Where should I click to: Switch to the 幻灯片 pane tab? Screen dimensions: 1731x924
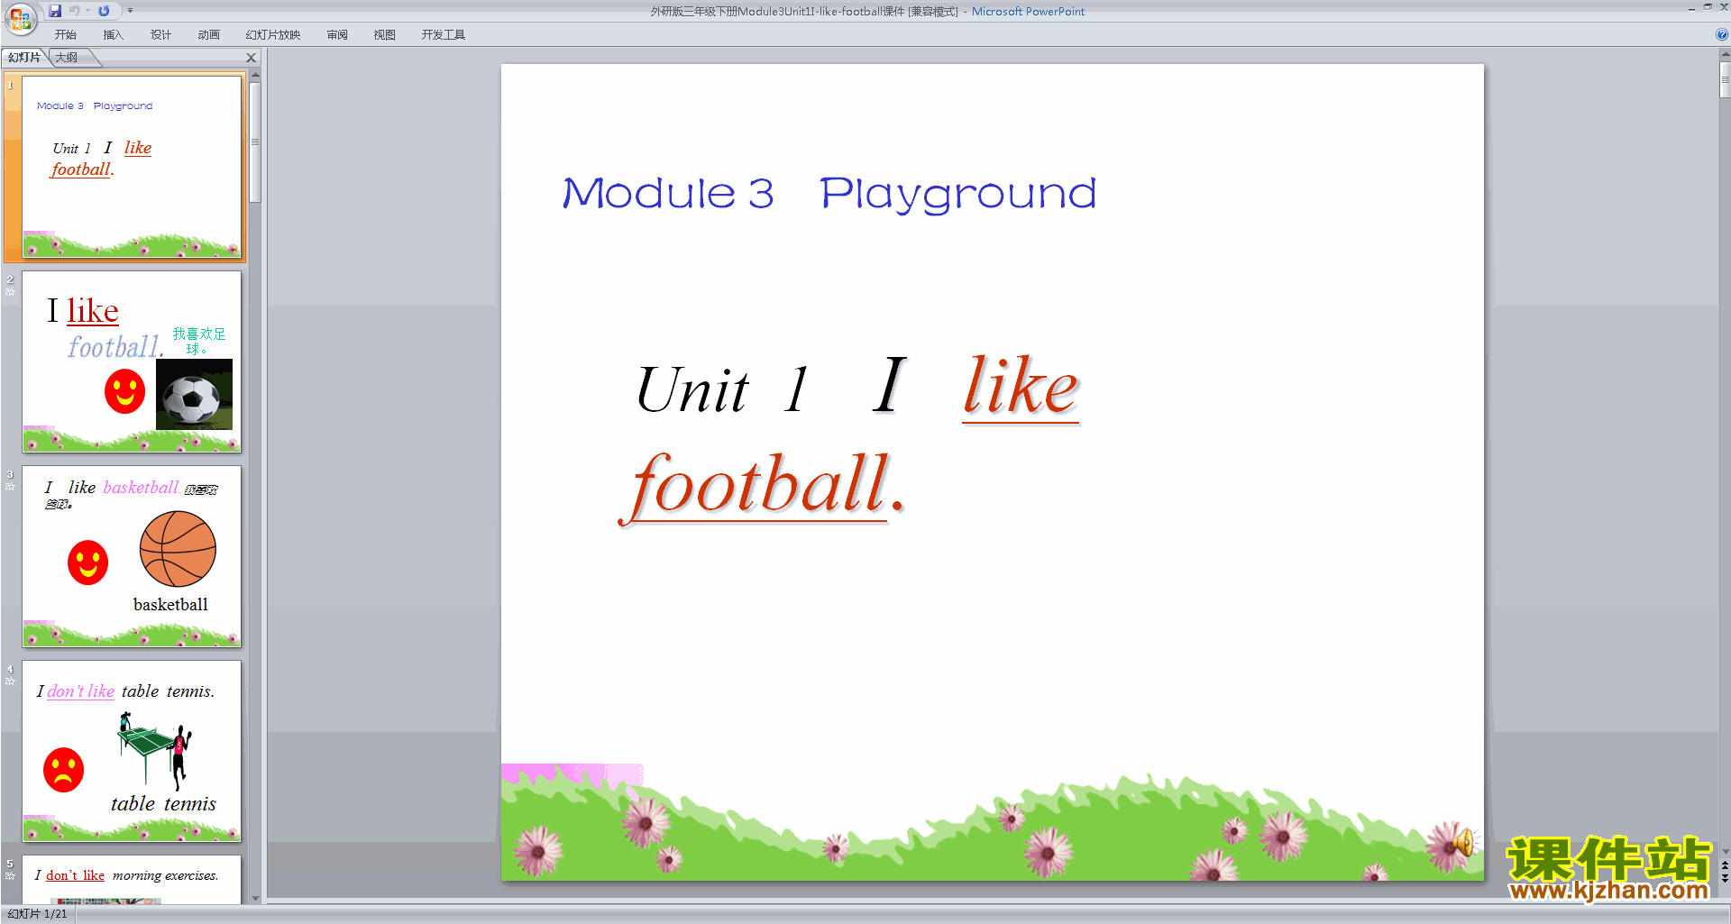(24, 58)
